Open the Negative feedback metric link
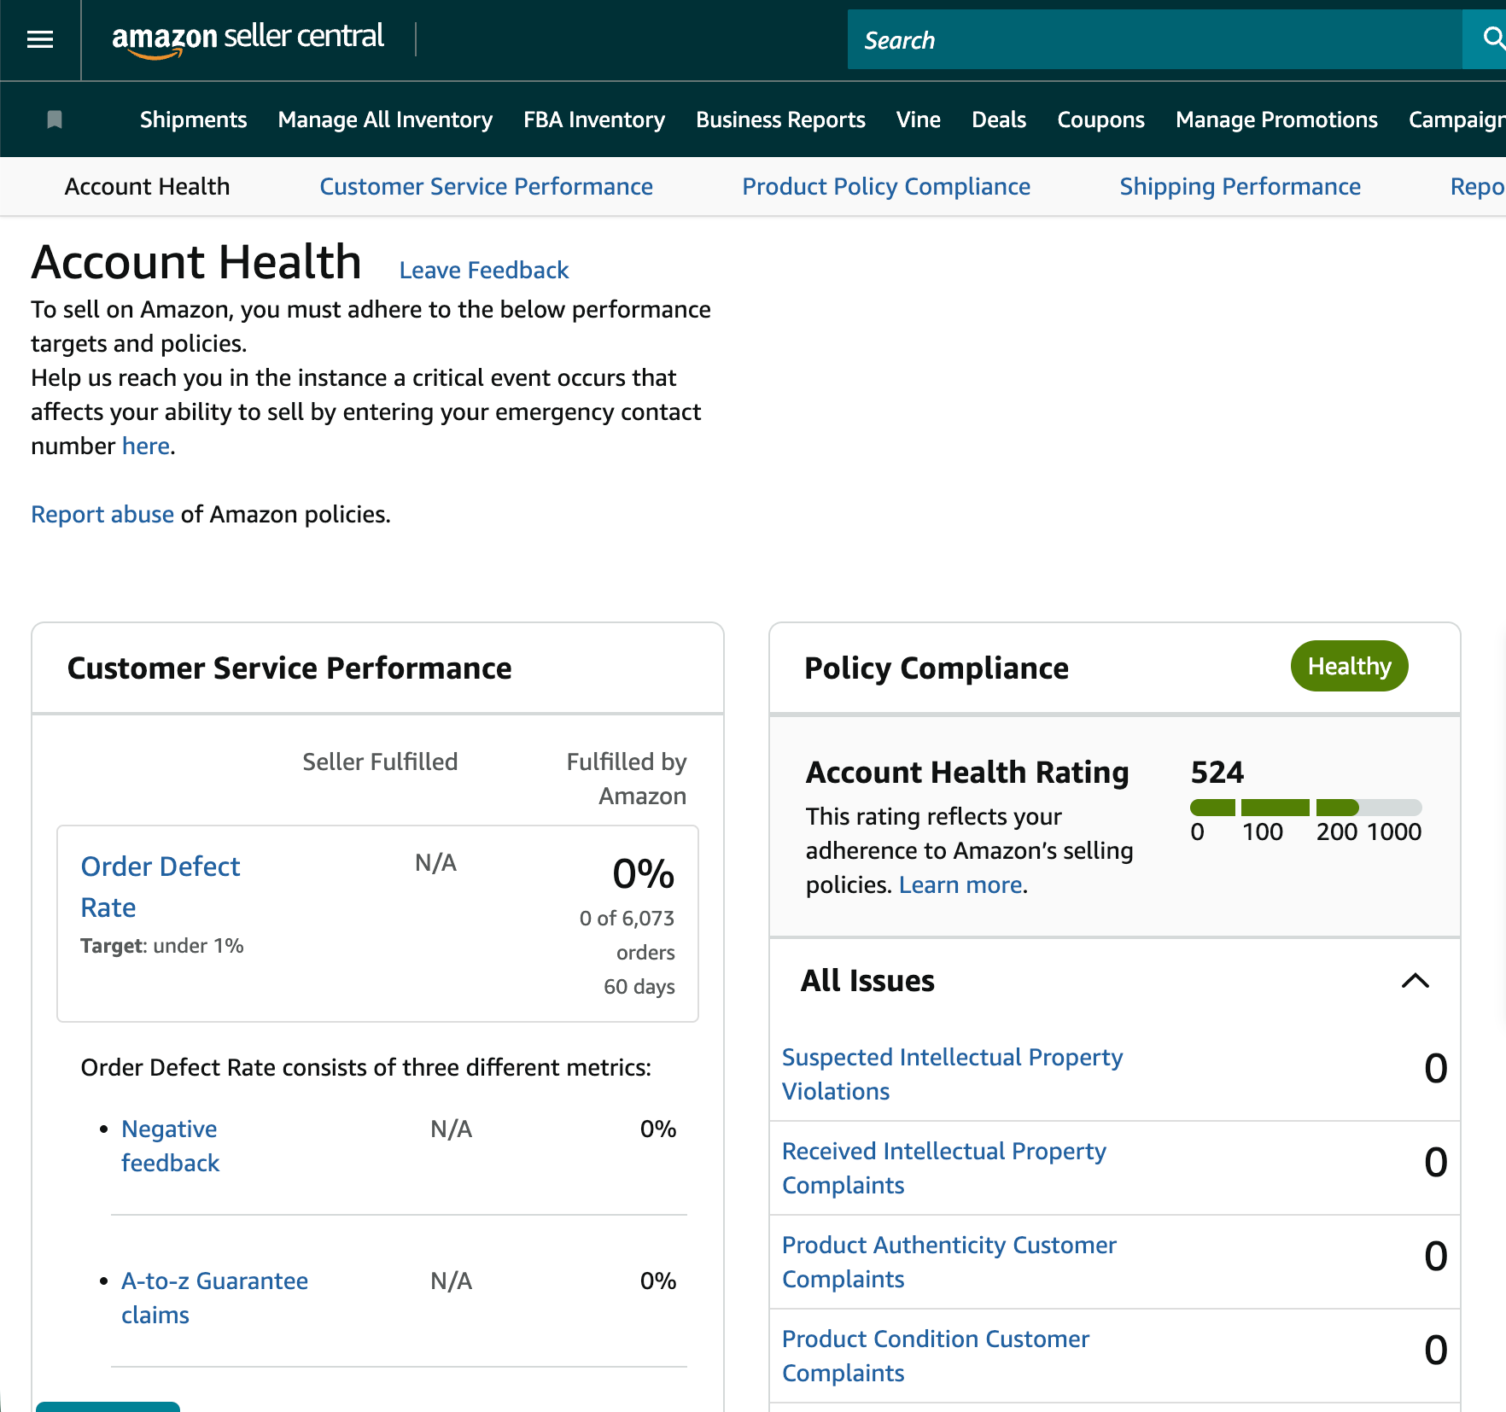Screen dimensions: 1506x1412 170,1146
